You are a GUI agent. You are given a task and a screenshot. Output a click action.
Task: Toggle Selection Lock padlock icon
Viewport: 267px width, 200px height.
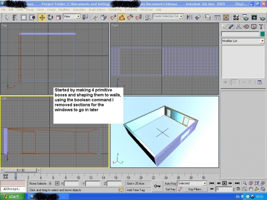point(50,183)
